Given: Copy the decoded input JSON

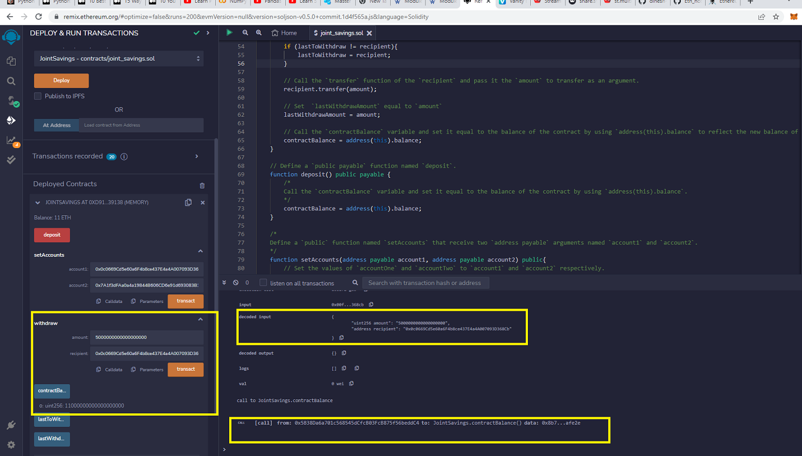Looking at the screenshot, I should coord(341,338).
